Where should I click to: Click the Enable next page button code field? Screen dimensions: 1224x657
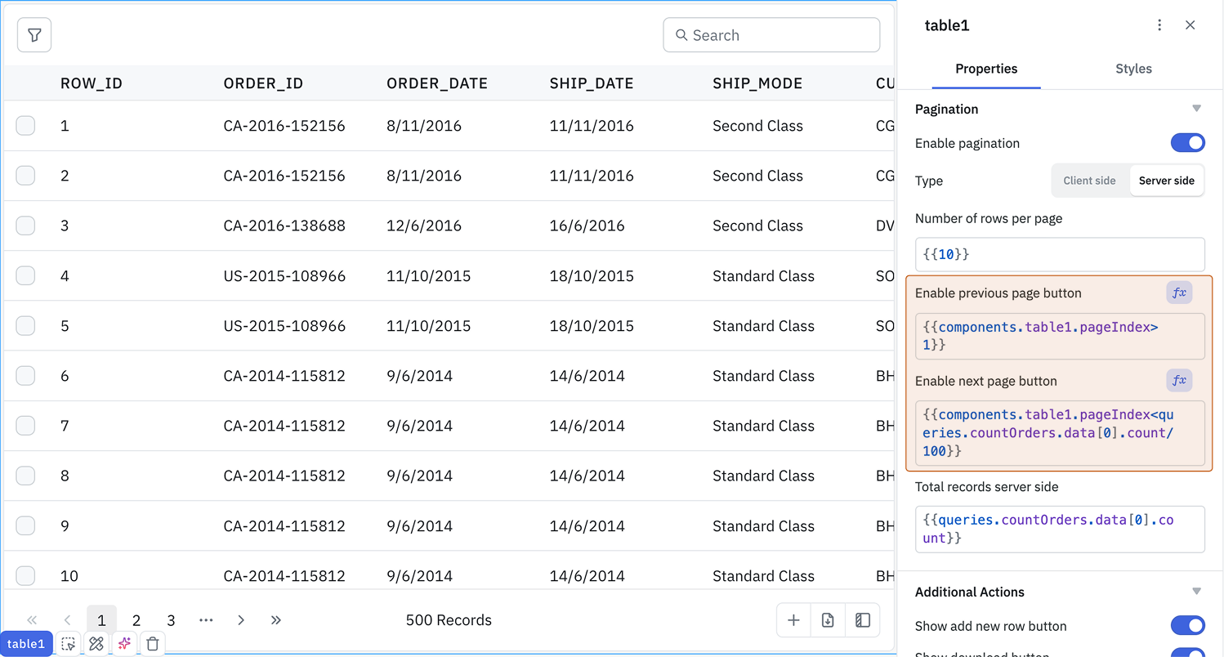1060,433
